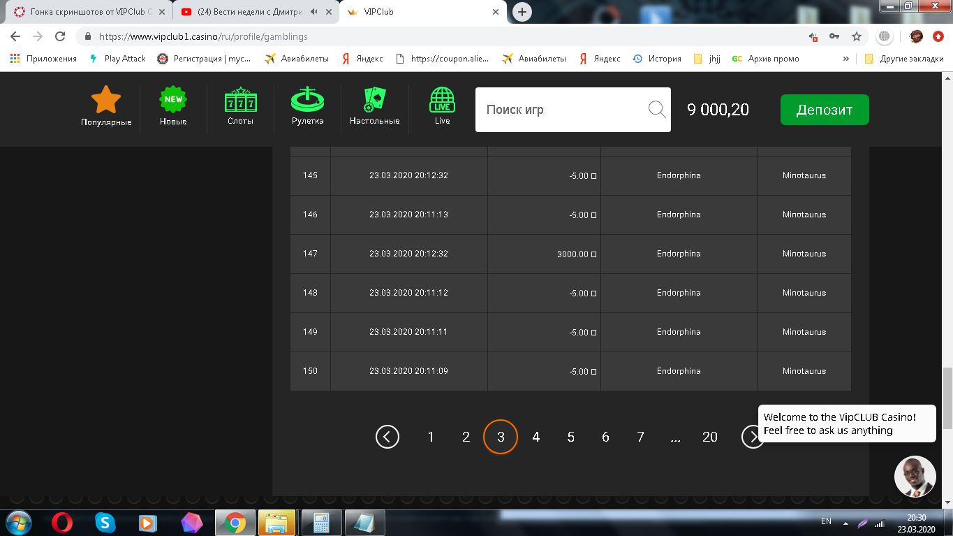Open the Настольные card games category
The image size is (953, 536).
pos(375,106)
